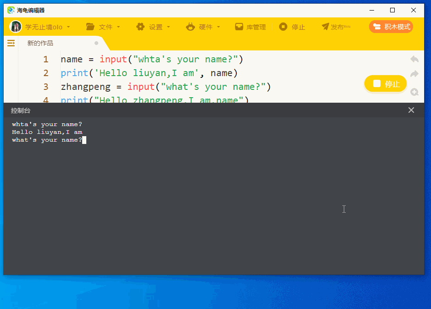Click the toolbar 停止 stop icon
This screenshot has height=309, width=431.
(x=283, y=27)
